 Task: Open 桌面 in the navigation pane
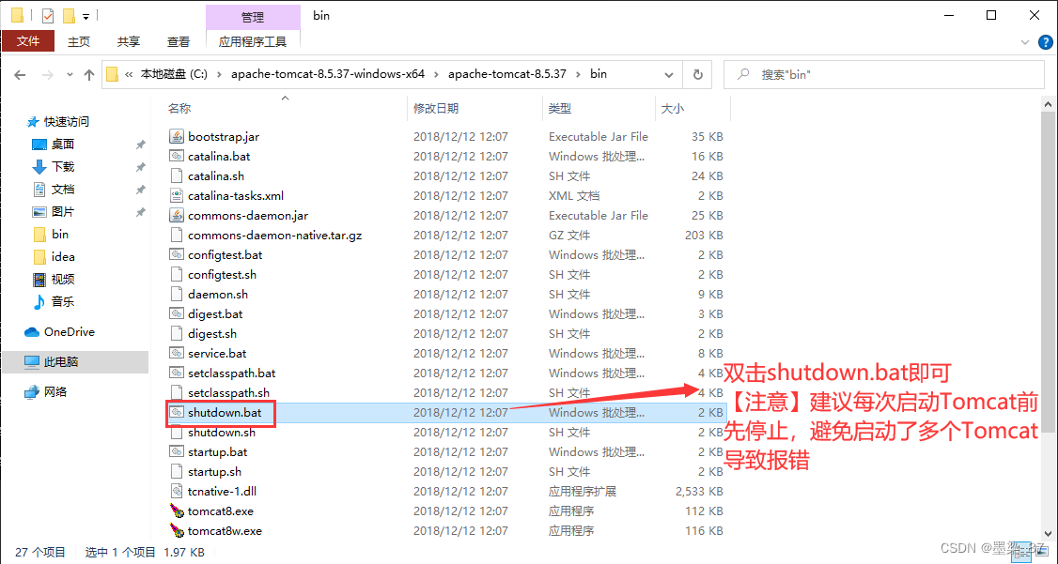(62, 145)
